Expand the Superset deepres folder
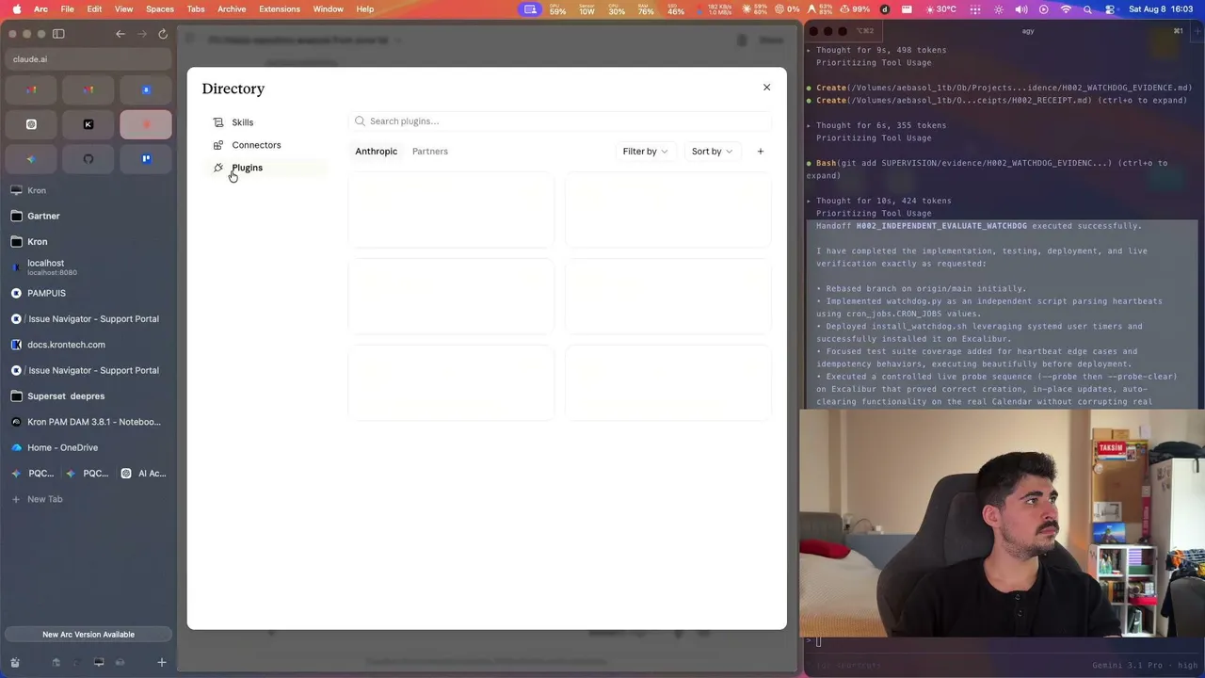 coord(88,396)
